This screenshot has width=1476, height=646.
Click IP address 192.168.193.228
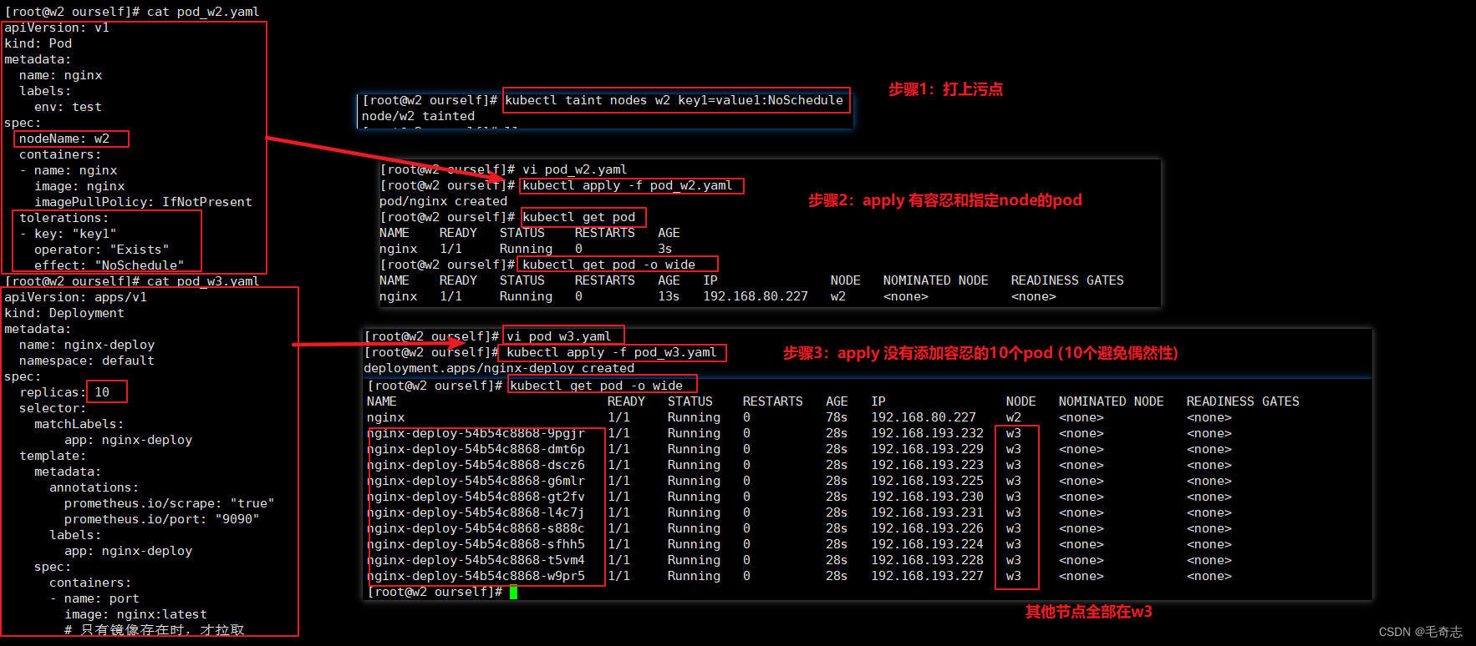click(x=928, y=560)
